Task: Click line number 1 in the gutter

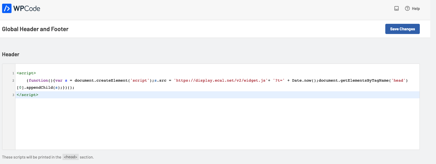Action: 13,73
